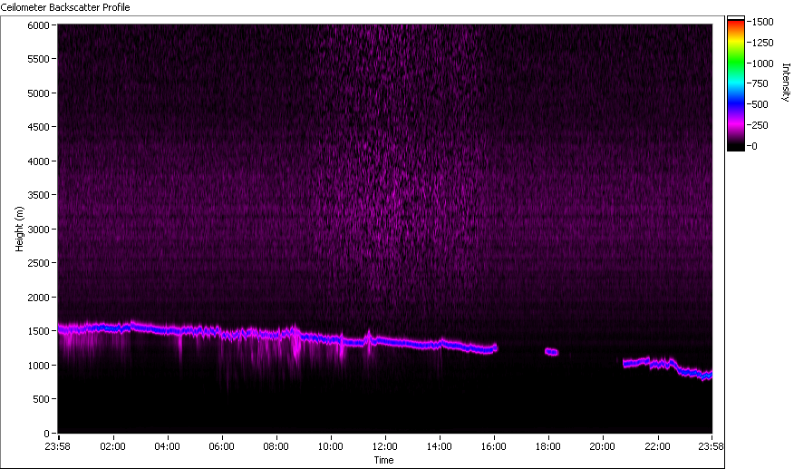Click the 1000 intensity scale value
The width and height of the screenshot is (794, 469).
(x=763, y=64)
